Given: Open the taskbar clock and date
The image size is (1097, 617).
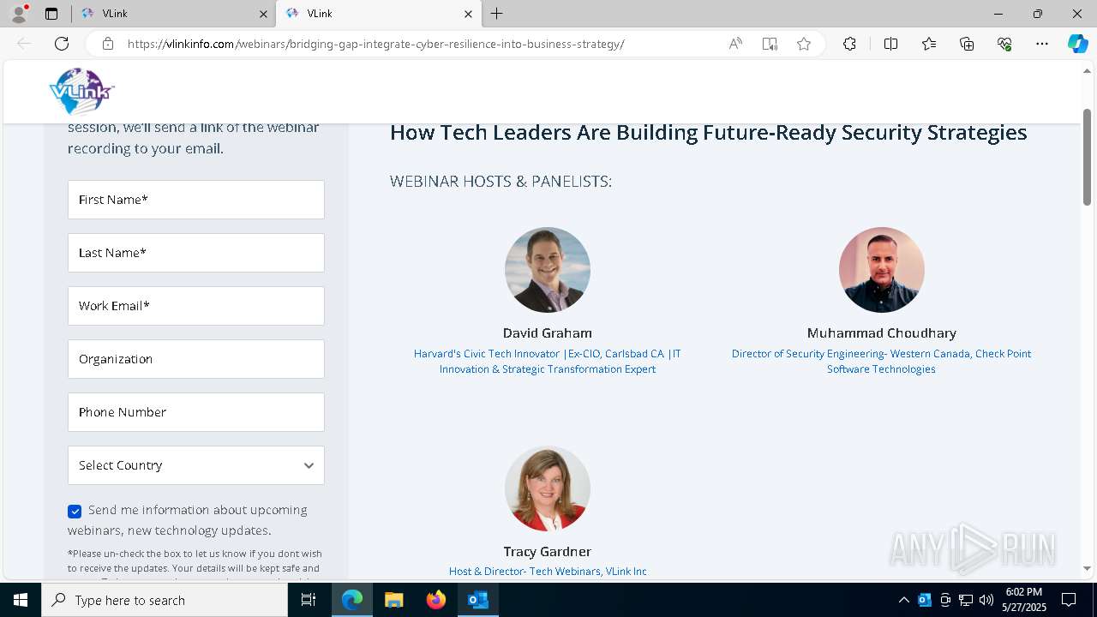Looking at the screenshot, I should (1024, 600).
